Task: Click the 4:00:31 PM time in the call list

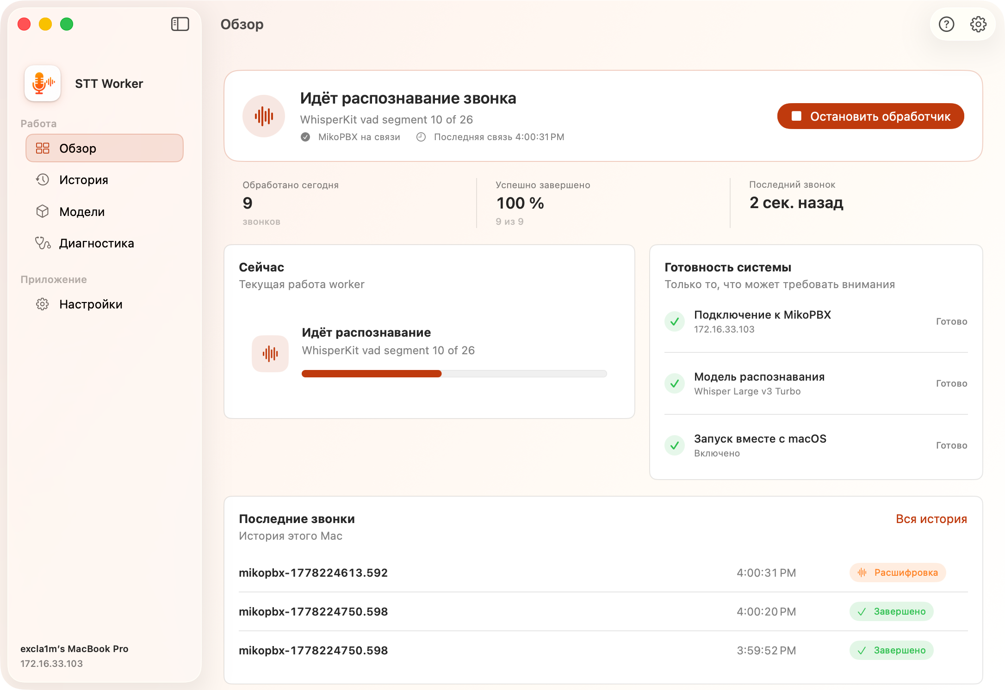Action: 766,573
